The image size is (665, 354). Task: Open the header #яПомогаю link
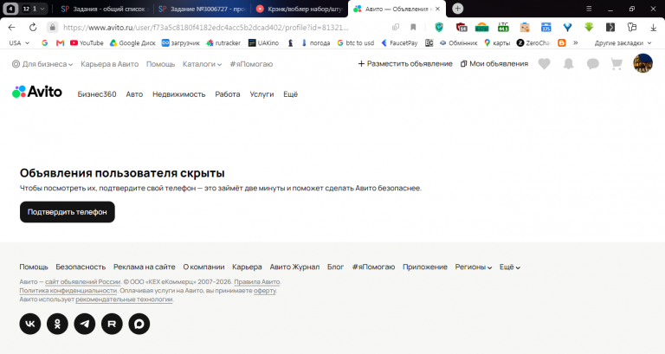[251, 64]
